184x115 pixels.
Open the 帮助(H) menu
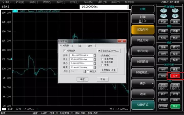coord(129,2)
